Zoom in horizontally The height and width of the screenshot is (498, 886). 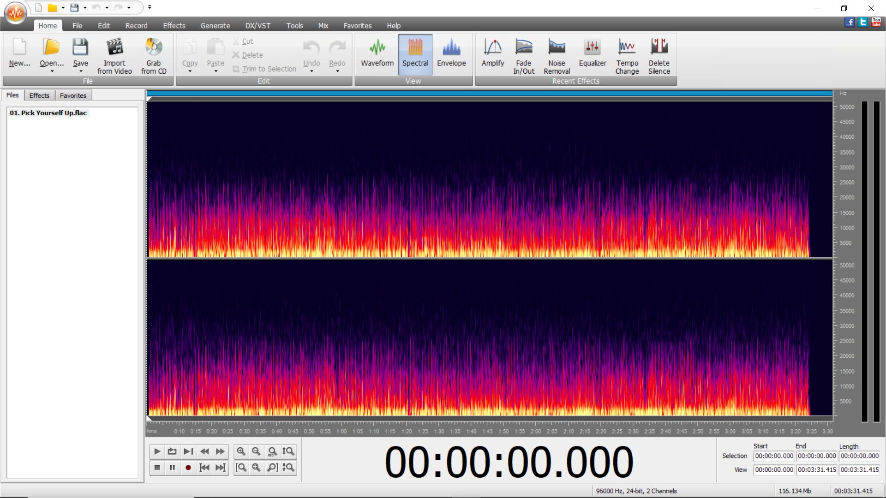tap(241, 451)
